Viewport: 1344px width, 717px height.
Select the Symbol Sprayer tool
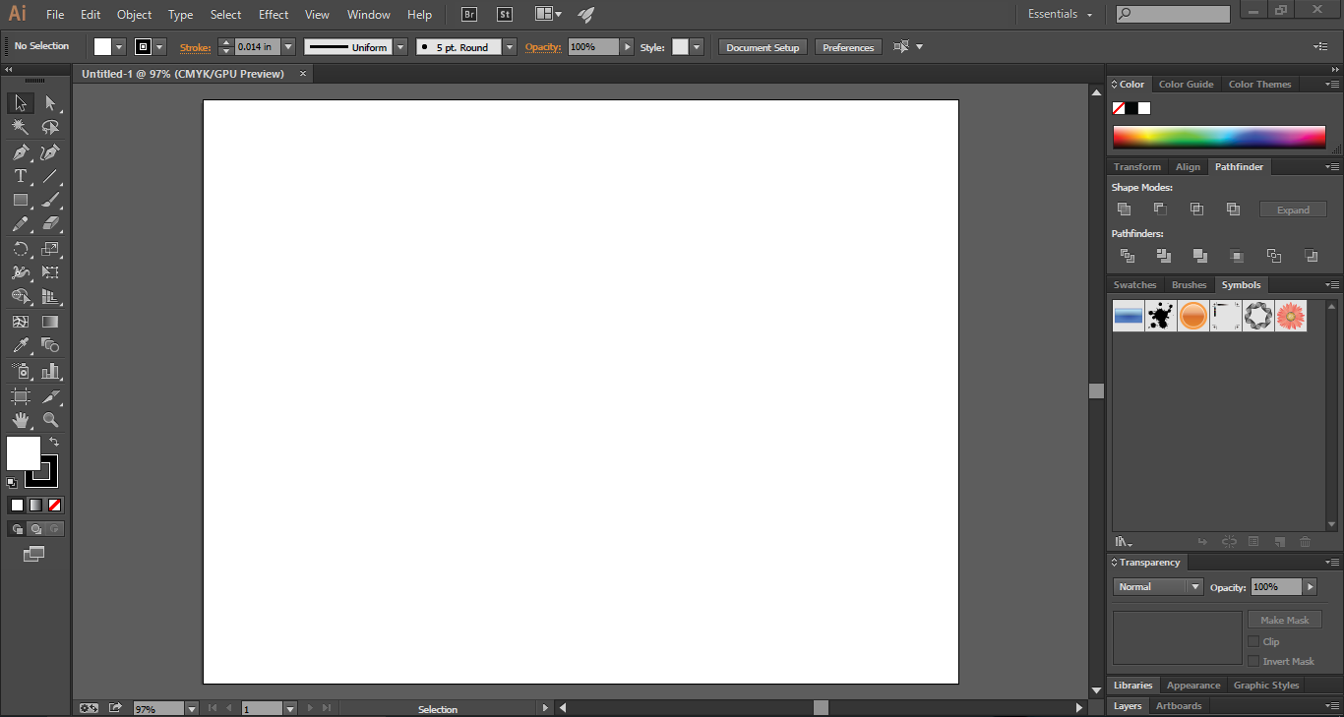point(21,371)
